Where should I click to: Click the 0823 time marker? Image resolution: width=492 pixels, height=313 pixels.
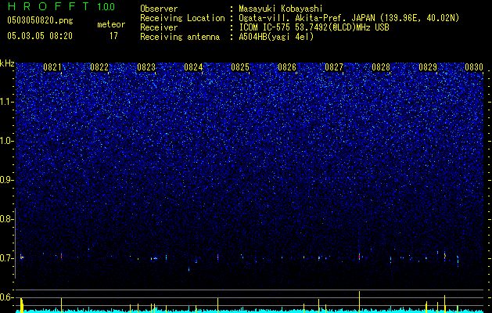click(x=146, y=67)
